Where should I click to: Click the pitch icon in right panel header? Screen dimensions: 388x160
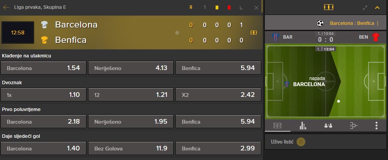tap(329, 7)
